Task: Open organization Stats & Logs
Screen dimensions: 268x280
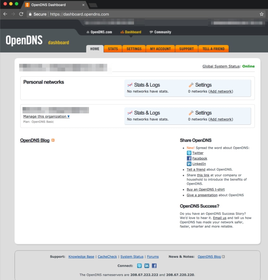Action: coord(147,113)
